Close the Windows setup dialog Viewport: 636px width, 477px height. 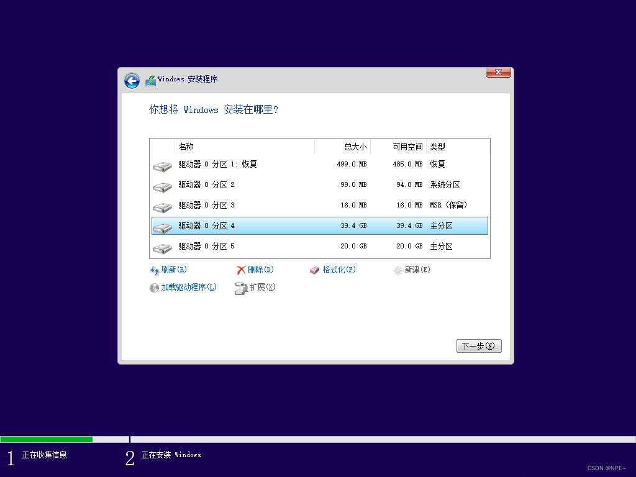coord(498,72)
